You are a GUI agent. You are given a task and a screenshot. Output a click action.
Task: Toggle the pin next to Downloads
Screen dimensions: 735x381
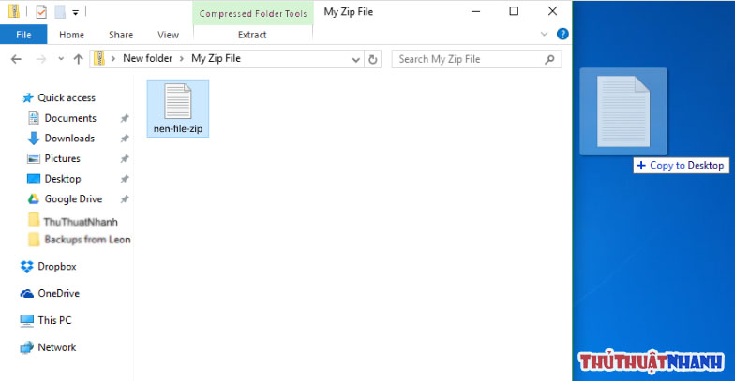click(x=124, y=139)
